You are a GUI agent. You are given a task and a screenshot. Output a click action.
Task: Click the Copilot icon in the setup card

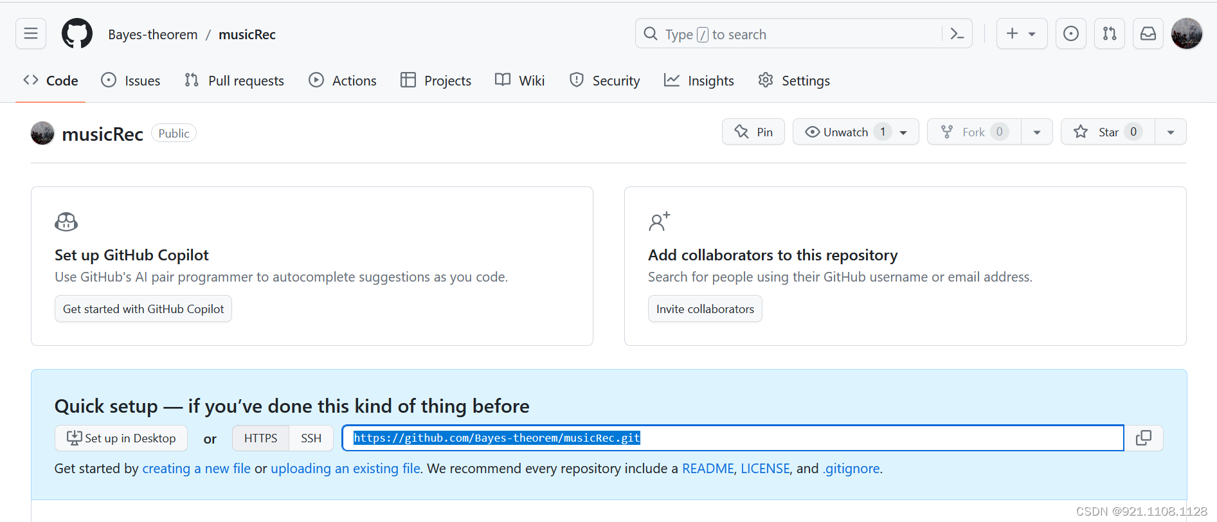(66, 222)
